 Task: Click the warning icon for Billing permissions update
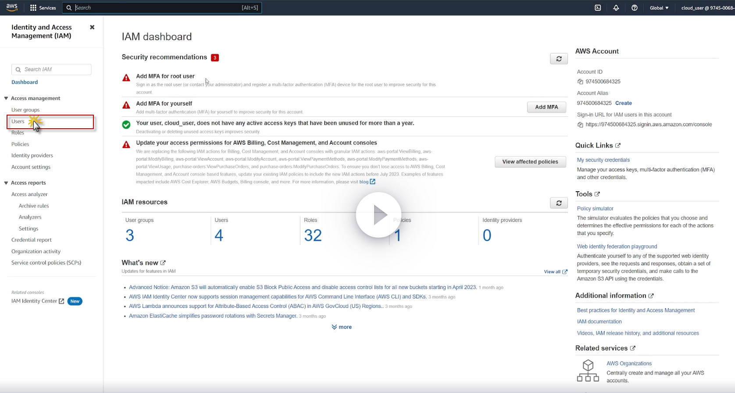point(126,144)
